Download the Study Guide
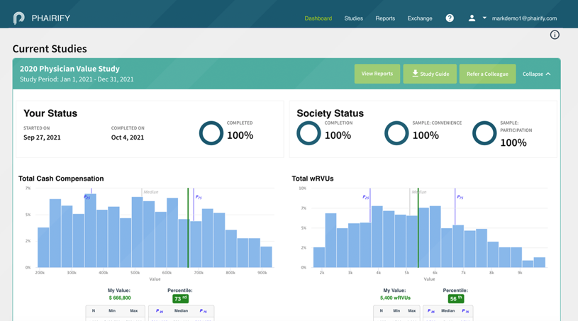 point(430,74)
